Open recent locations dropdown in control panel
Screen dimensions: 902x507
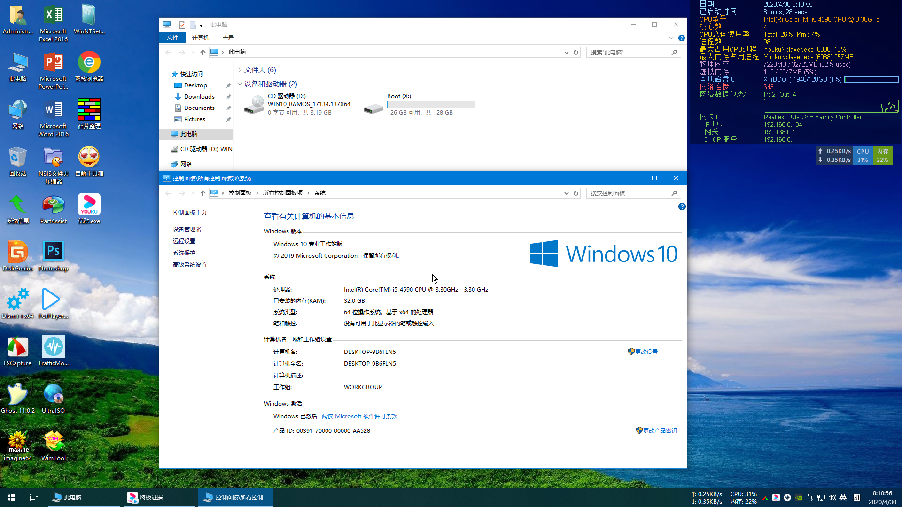193,193
